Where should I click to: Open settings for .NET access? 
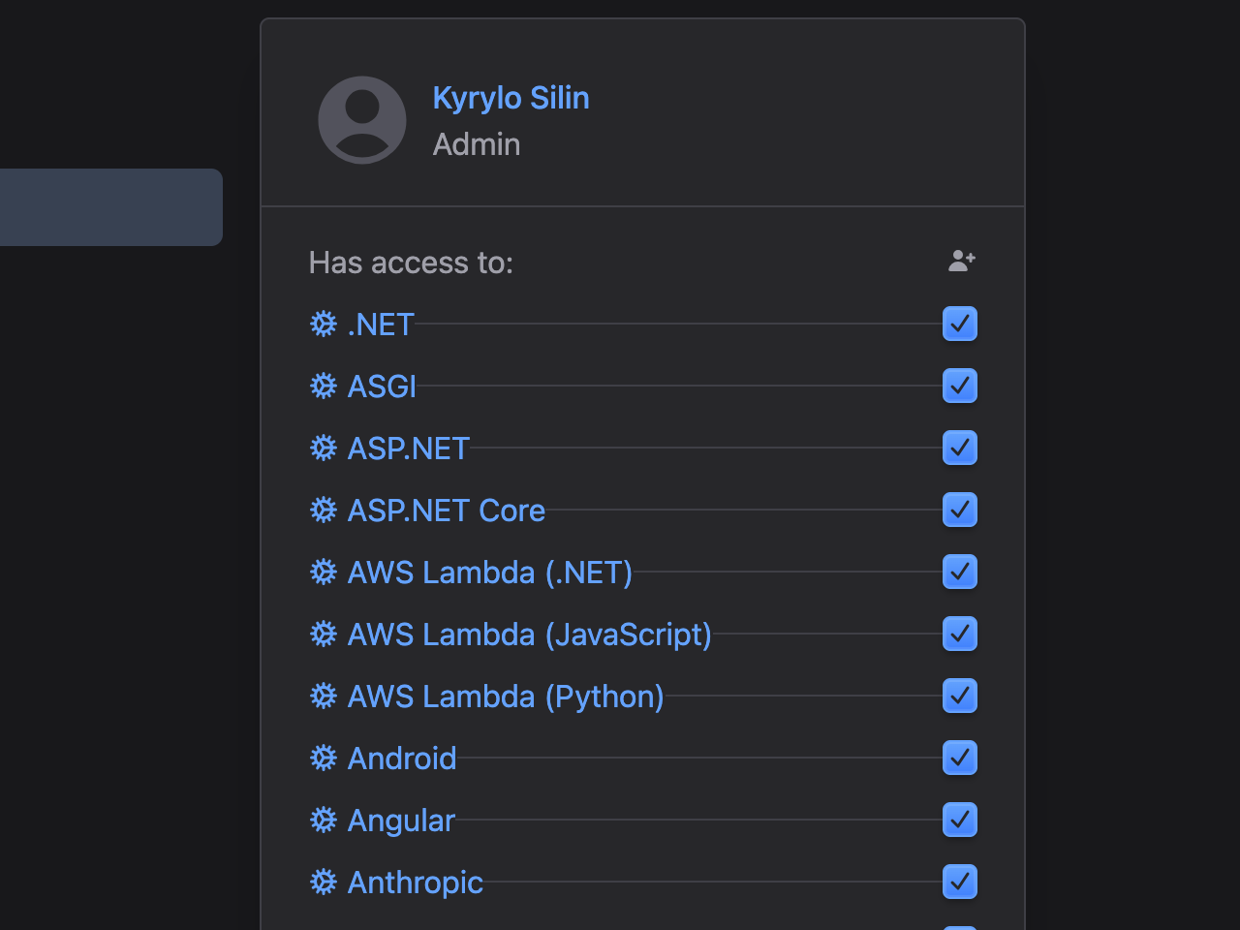(x=323, y=325)
